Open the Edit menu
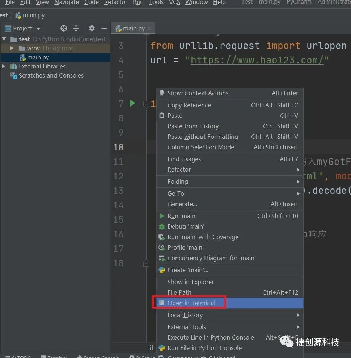The image size is (351, 358). [x=25, y=2]
